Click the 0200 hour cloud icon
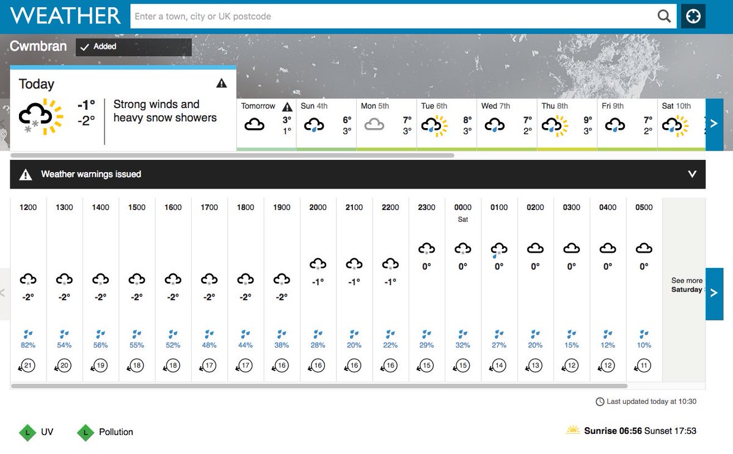The height and width of the screenshot is (454, 733). click(x=535, y=248)
